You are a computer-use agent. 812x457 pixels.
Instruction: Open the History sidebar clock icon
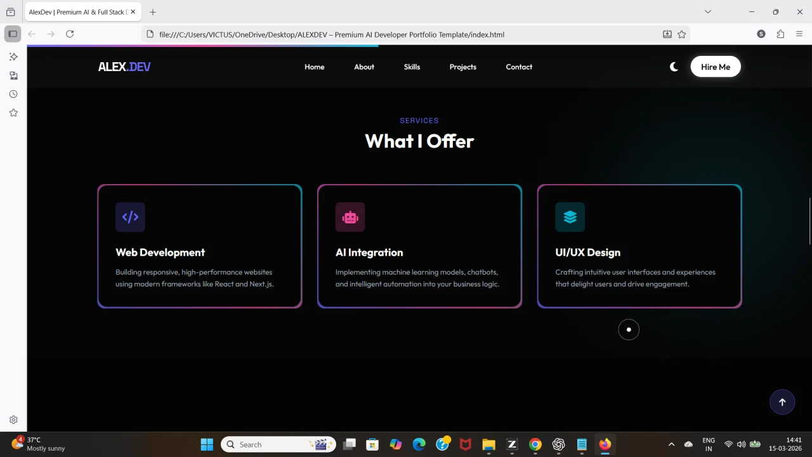pyautogui.click(x=13, y=94)
